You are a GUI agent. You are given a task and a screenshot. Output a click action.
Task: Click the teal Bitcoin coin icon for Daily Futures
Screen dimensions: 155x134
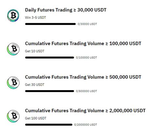[13, 15]
